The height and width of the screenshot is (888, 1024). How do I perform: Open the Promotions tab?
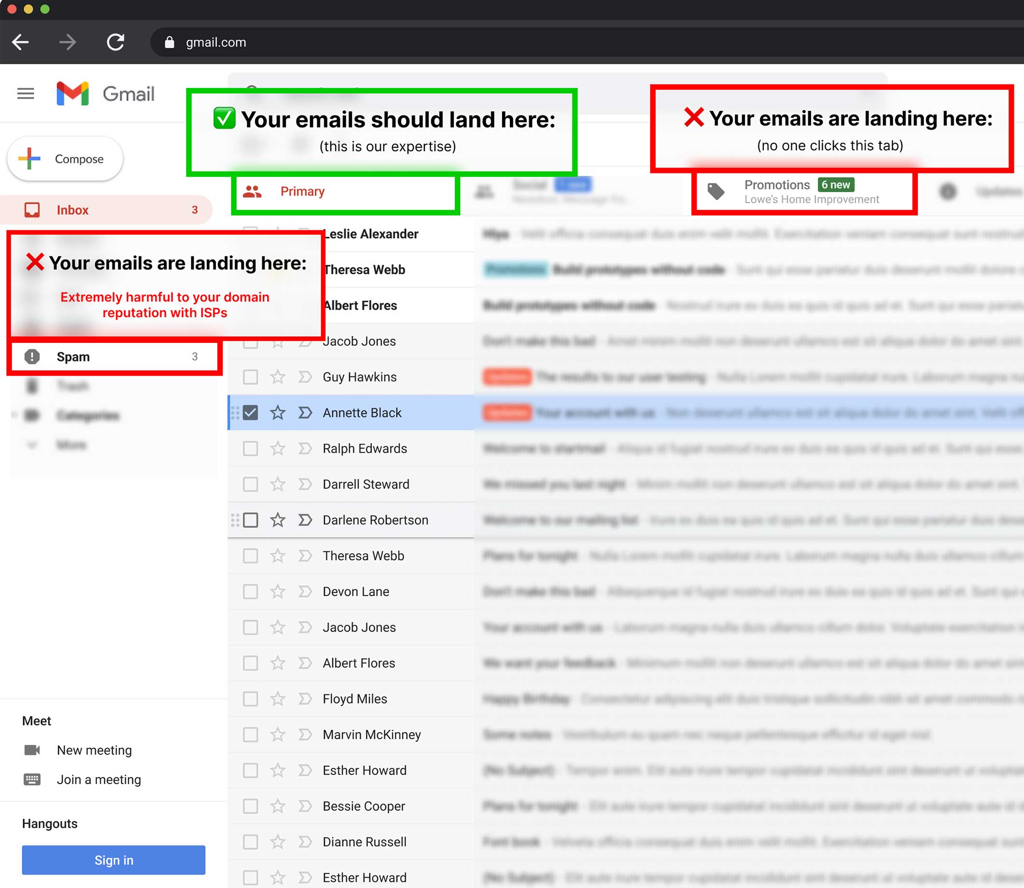(777, 185)
